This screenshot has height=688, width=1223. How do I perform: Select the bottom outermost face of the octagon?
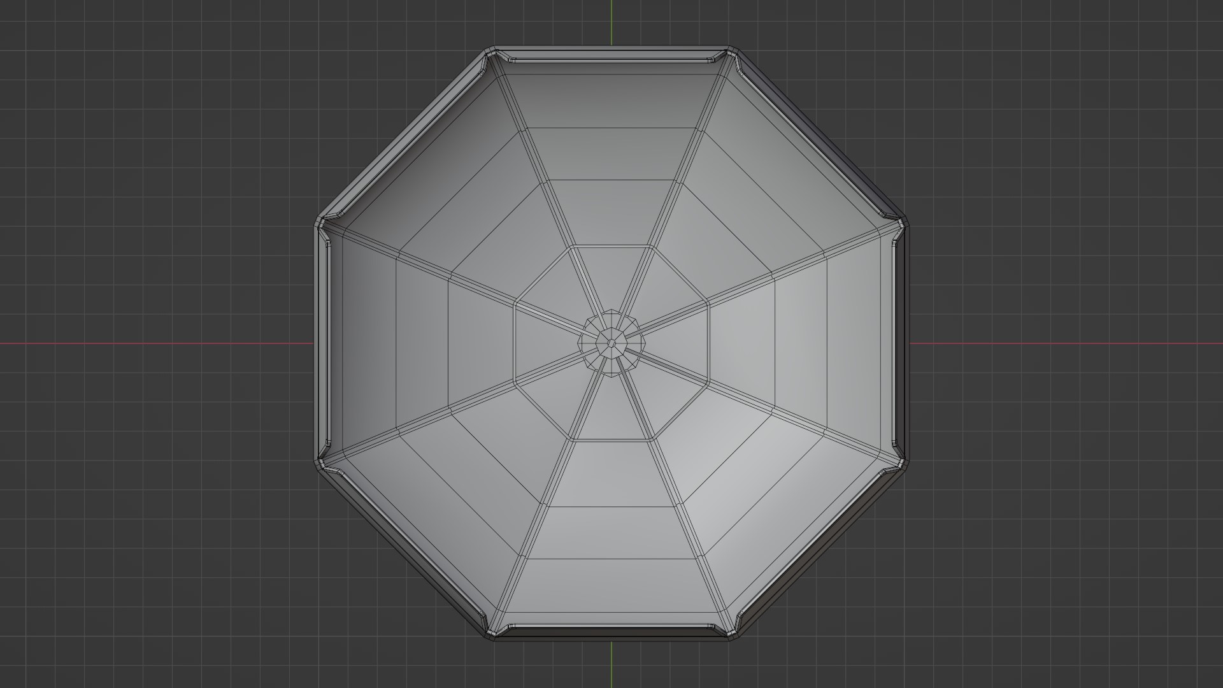pyautogui.click(x=611, y=586)
